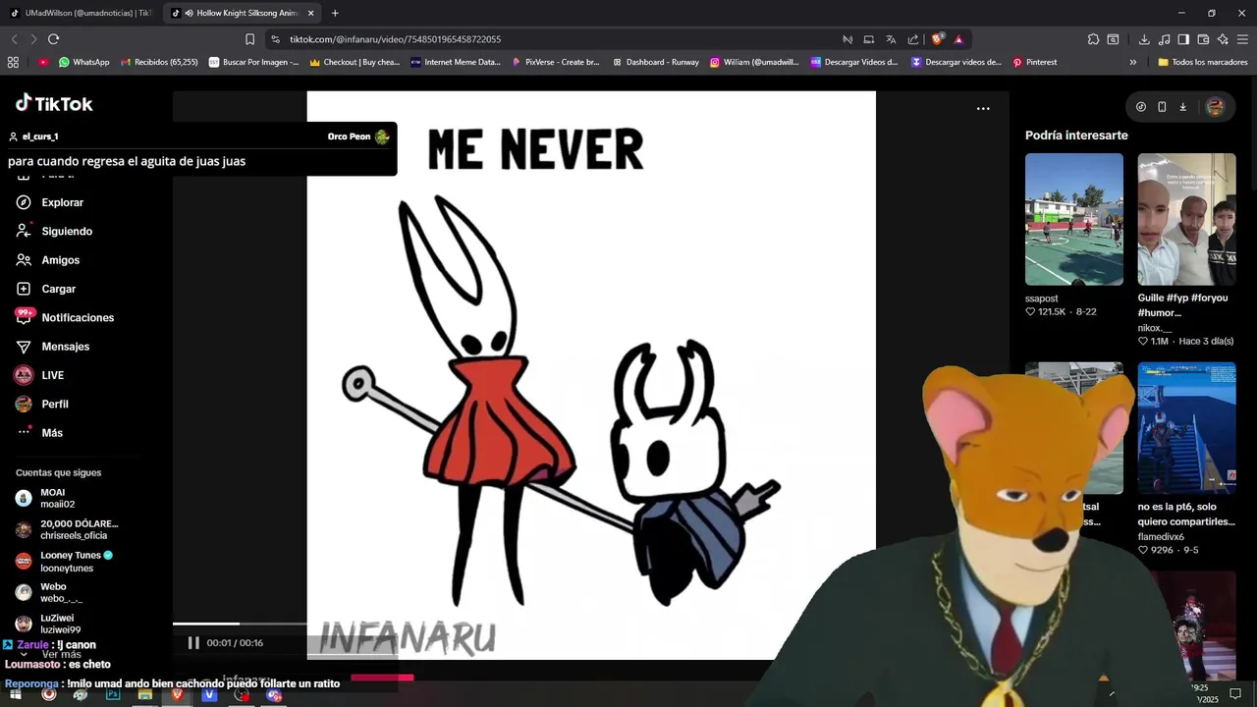Open the video's three-dot options menu
Image resolution: width=1257 pixels, height=707 pixels.
(983, 109)
